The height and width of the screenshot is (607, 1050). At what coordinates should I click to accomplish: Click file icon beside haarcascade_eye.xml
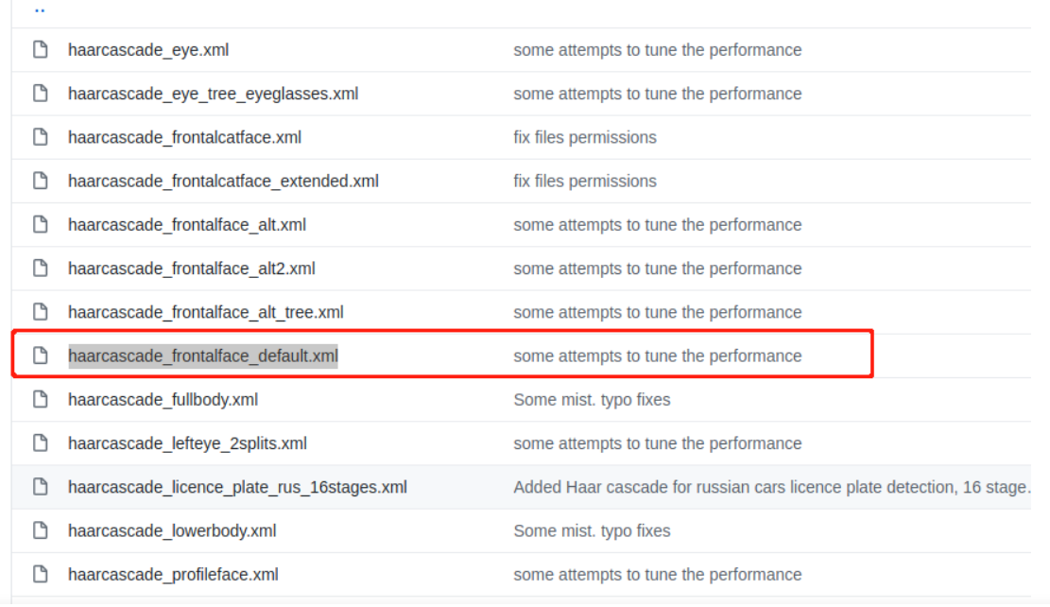(x=41, y=49)
